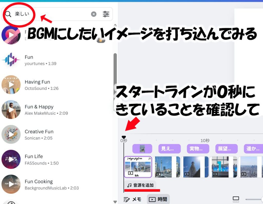Play the Fun track by yourtunes
This screenshot has width=263, height=204.
[x=11, y=60]
